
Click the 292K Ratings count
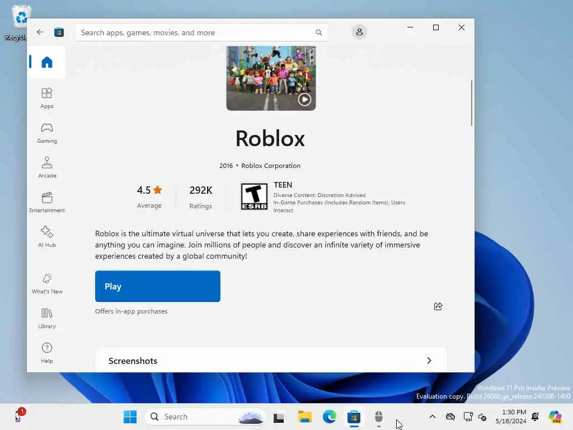tap(201, 197)
